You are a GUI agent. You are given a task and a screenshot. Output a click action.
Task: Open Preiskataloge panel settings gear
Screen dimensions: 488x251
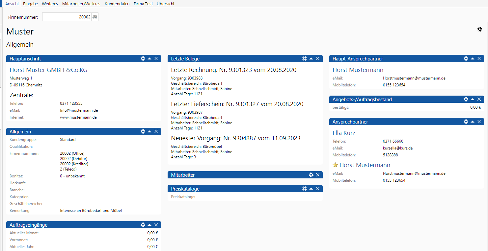point(305,189)
